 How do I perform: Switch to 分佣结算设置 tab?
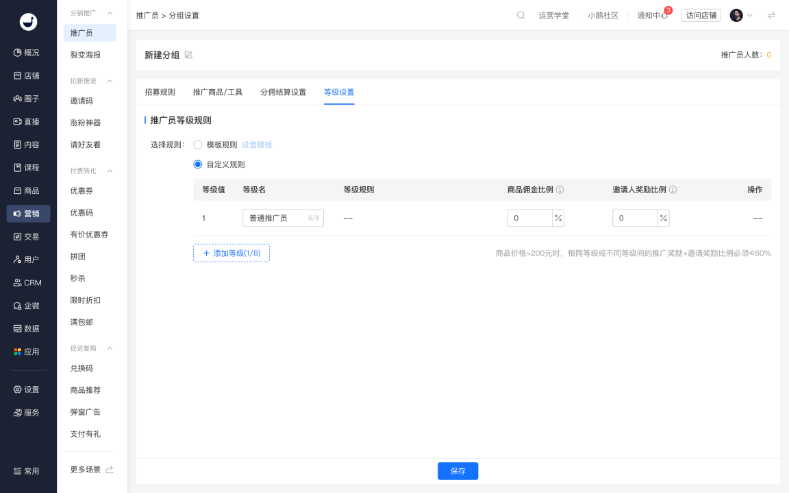(284, 92)
